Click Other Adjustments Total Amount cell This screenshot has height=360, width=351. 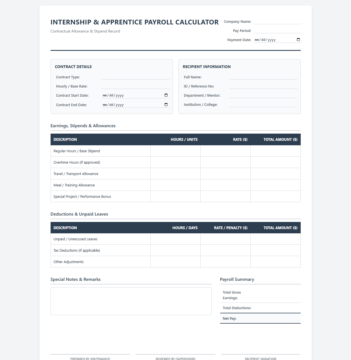(275, 262)
